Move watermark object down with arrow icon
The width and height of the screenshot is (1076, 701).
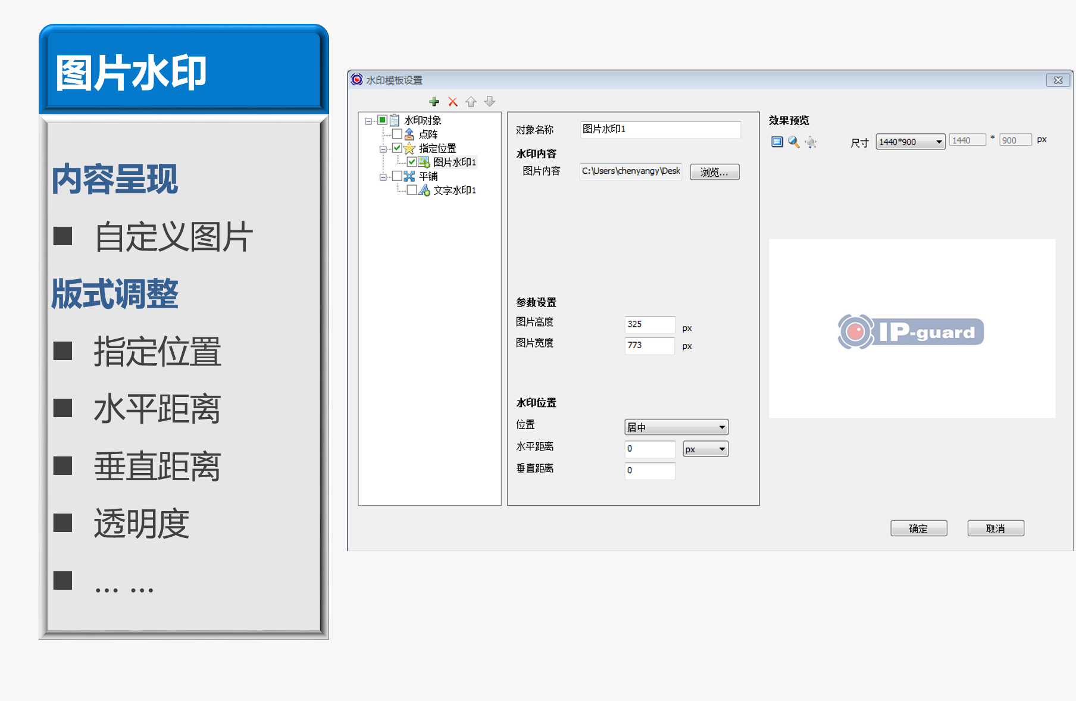[x=489, y=101]
